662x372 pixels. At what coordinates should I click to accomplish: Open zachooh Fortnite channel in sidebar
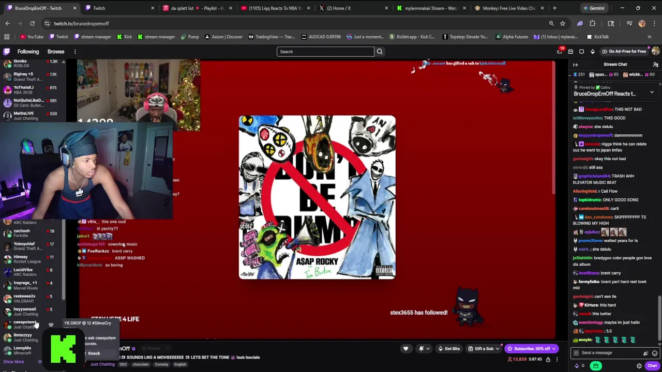31,233
